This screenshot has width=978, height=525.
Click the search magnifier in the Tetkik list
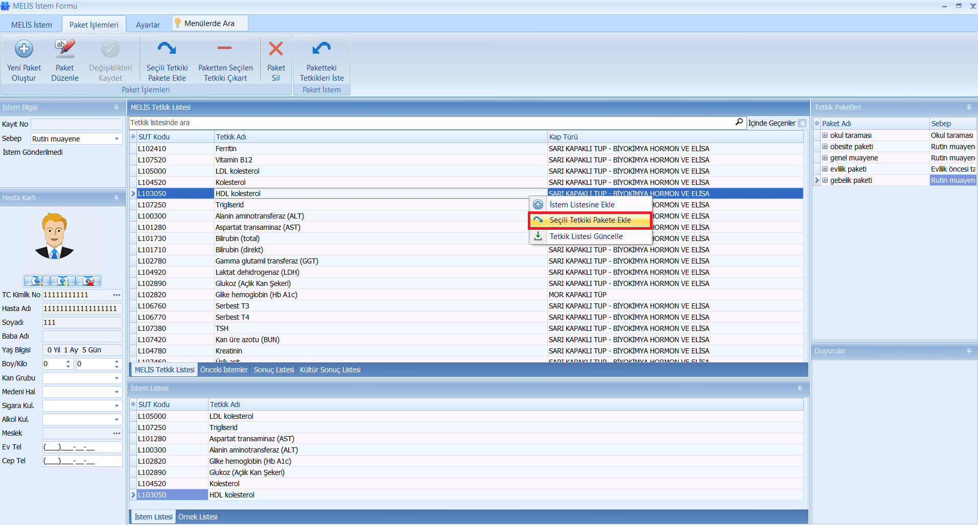[x=739, y=122]
